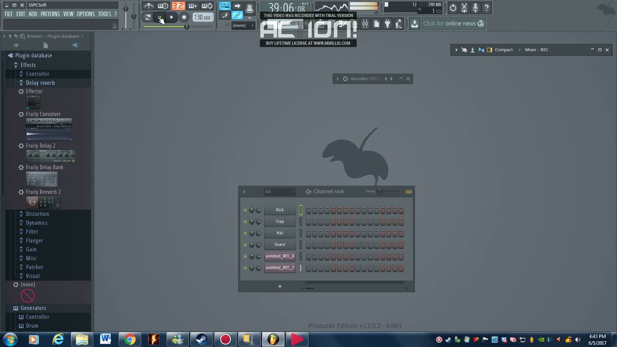617x347 pixels.
Task: Click the browser search magnifier icon
Action: click(22, 36)
